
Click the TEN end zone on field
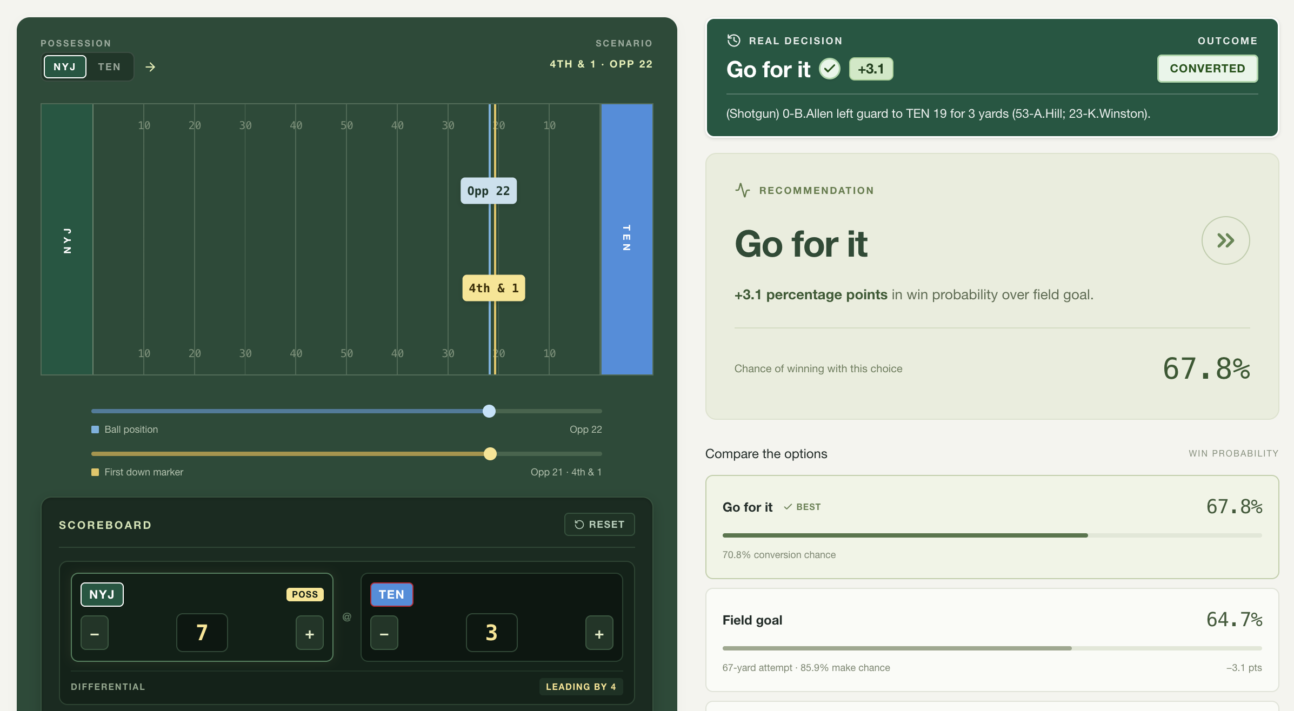tap(627, 239)
